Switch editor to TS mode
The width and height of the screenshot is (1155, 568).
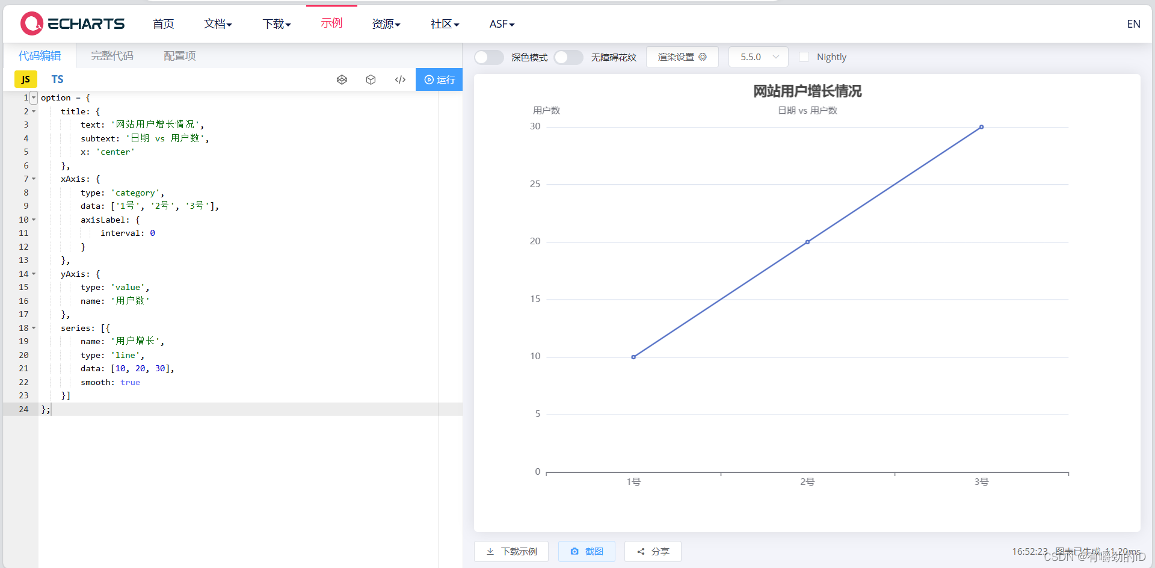click(x=57, y=79)
